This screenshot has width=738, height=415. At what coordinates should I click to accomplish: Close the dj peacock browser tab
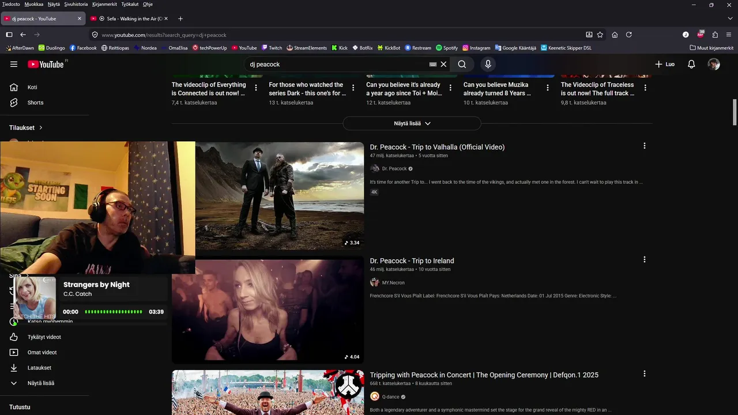pyautogui.click(x=80, y=18)
